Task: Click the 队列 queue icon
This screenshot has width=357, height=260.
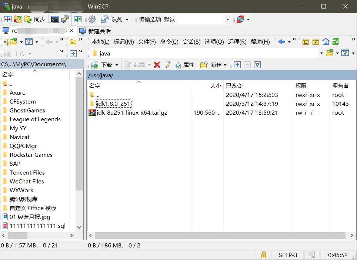Action: pyautogui.click(x=105, y=19)
